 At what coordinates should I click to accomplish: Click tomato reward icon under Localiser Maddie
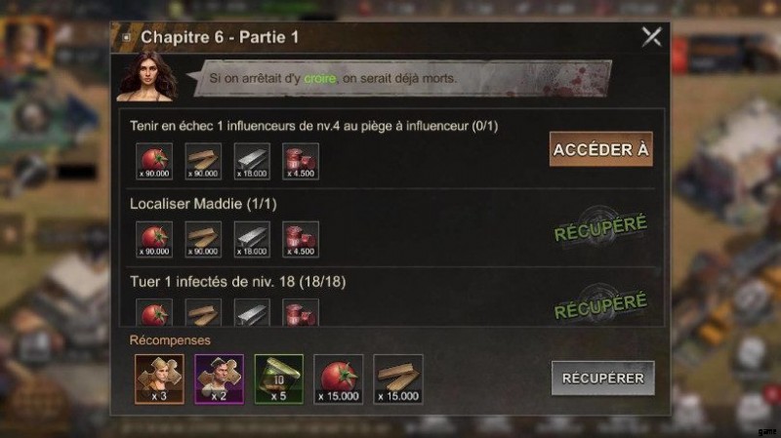(154, 239)
